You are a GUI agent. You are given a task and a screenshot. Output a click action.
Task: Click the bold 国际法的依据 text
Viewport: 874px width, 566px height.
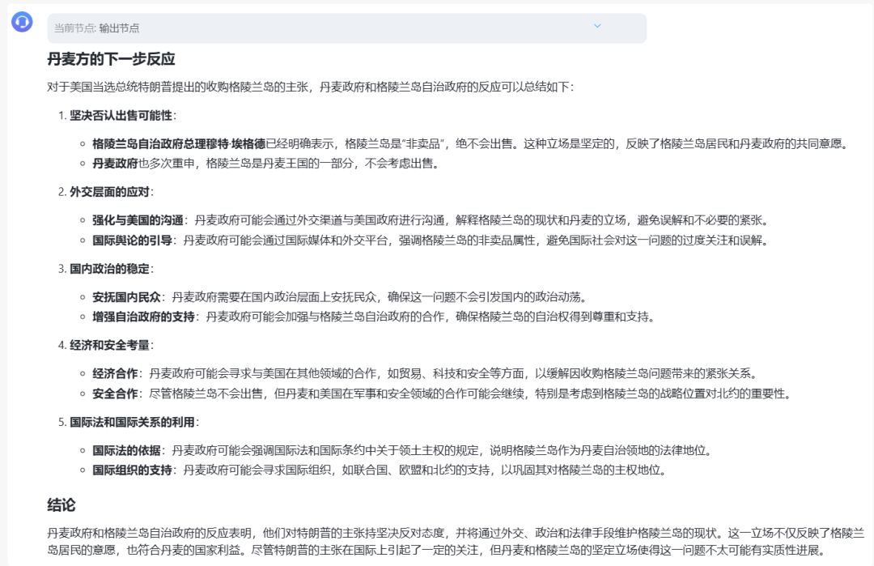126,450
